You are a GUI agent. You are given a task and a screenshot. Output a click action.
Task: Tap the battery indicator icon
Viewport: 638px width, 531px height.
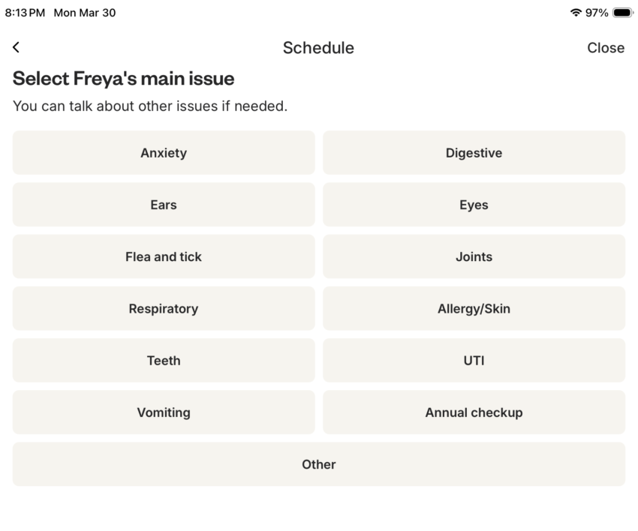pos(623,13)
